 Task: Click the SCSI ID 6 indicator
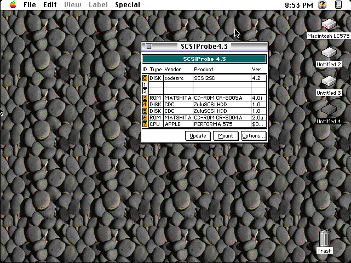pyautogui.click(x=145, y=118)
